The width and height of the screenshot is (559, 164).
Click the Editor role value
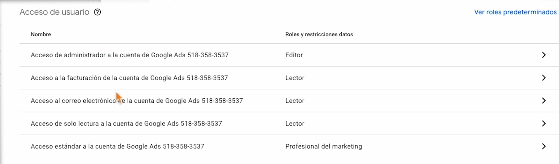(x=294, y=55)
